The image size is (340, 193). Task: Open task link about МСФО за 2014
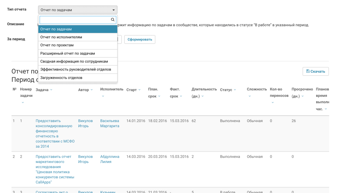coord(55,133)
